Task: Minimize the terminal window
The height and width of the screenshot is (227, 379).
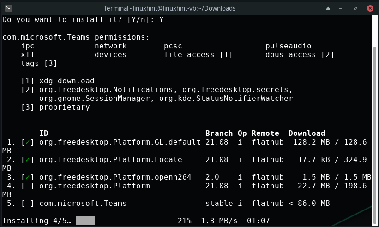Action: tap(341, 8)
